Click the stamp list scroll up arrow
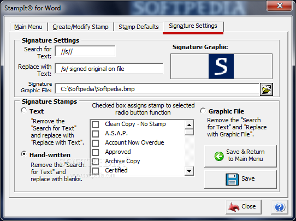The width and height of the screenshot is (296, 221). coord(189,125)
